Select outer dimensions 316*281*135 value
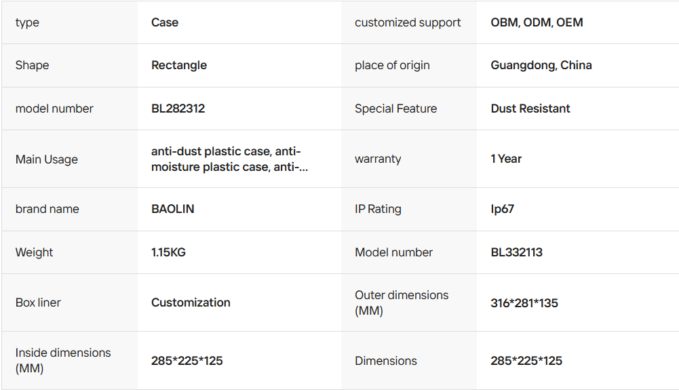The width and height of the screenshot is (679, 390). (x=524, y=303)
